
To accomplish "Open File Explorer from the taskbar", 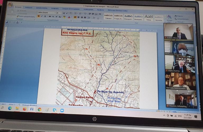I will tap(17, 109).
